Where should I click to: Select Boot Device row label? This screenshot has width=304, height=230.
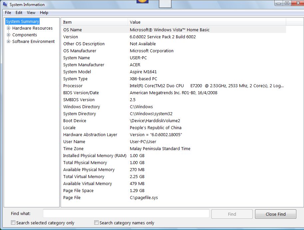[x=75, y=120]
